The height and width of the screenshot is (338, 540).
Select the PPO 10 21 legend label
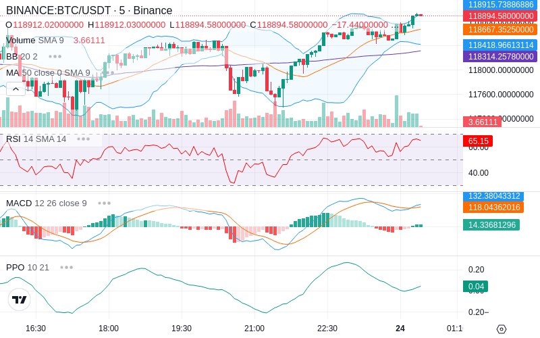point(28,267)
